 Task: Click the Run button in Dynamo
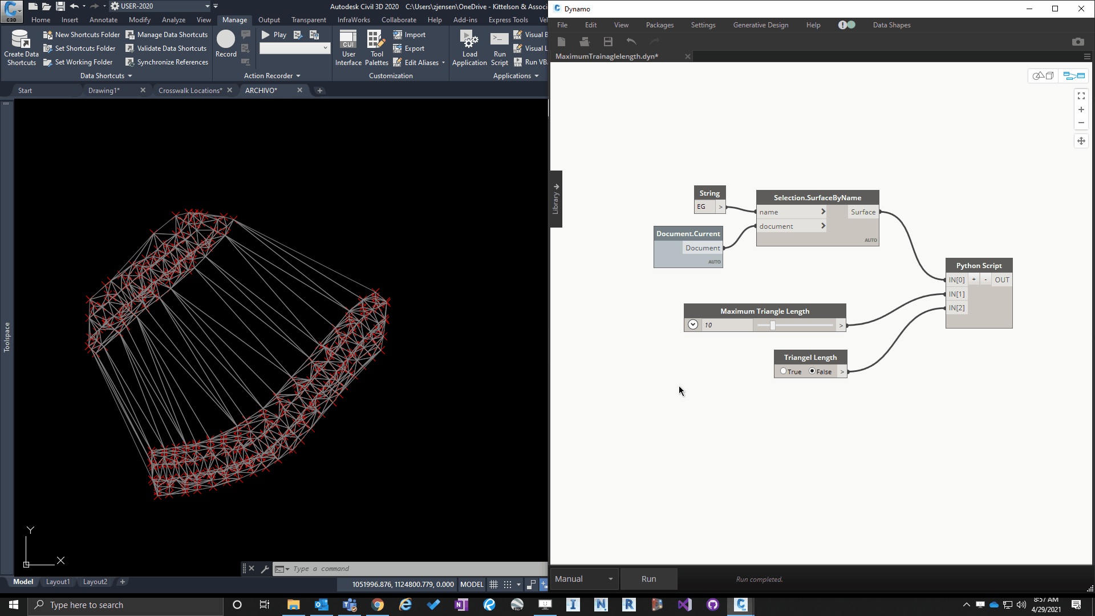pyautogui.click(x=648, y=579)
